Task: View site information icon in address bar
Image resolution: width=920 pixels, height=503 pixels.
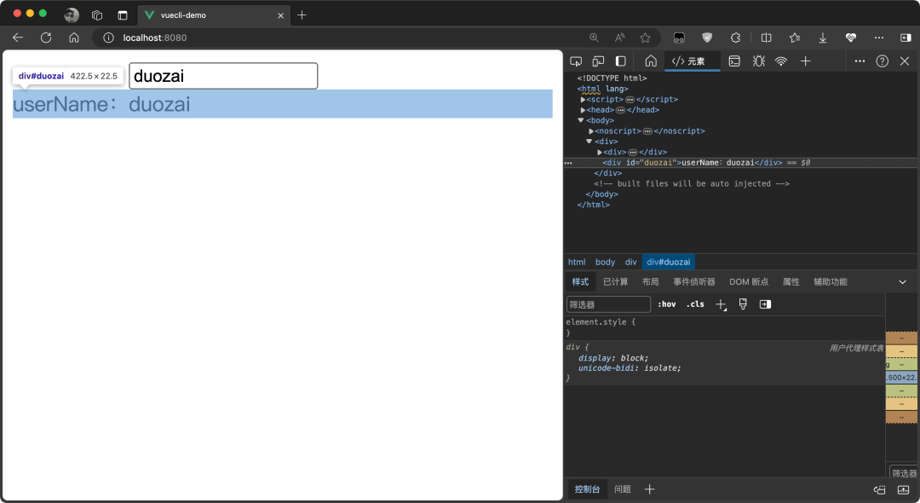Action: tap(108, 38)
